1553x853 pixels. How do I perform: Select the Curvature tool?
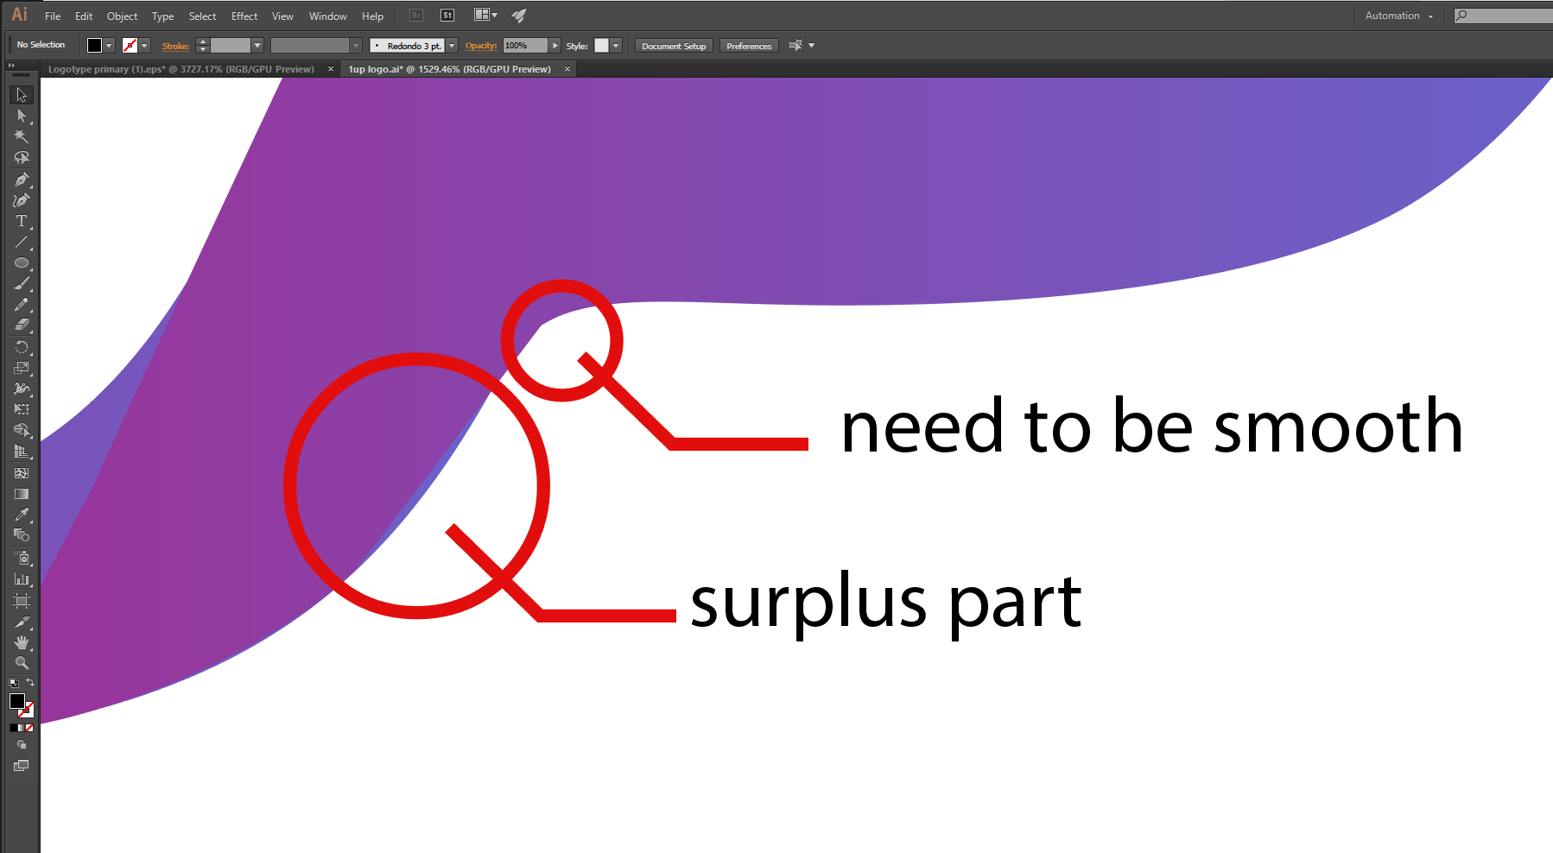coord(22,200)
